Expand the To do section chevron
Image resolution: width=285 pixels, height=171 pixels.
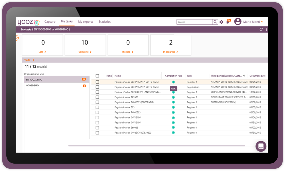point(33,60)
